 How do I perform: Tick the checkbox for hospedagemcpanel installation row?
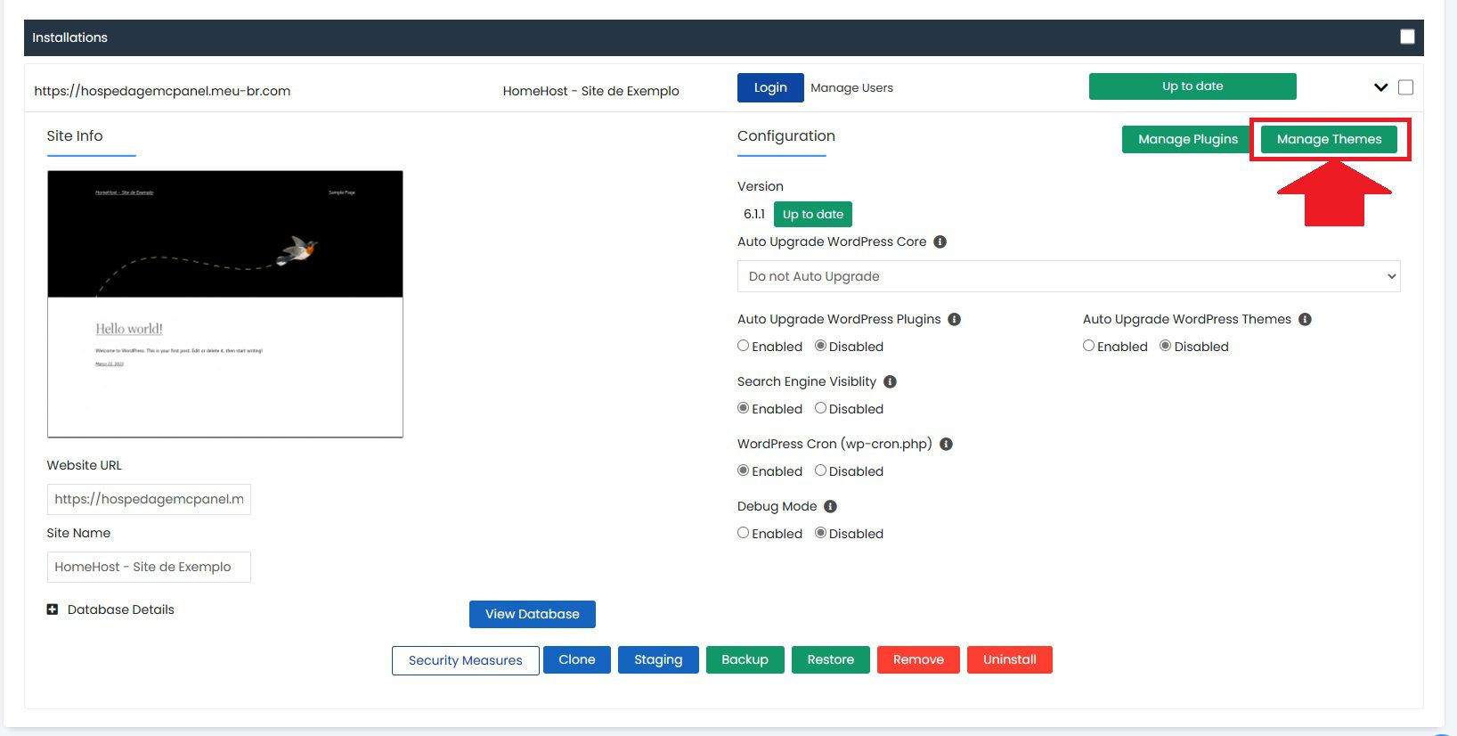tap(1405, 87)
